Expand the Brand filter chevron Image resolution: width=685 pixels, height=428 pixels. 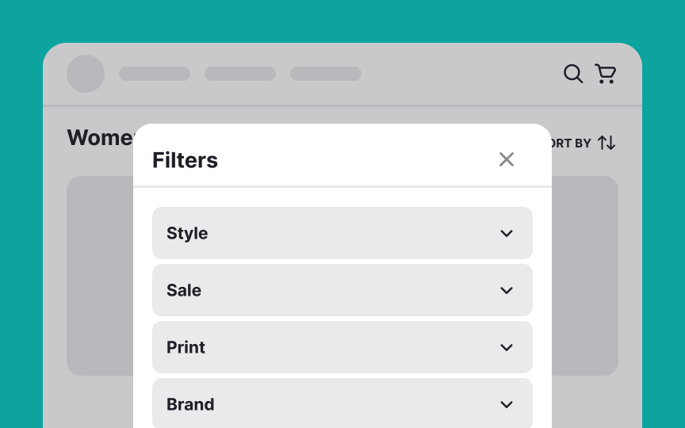pyautogui.click(x=507, y=404)
